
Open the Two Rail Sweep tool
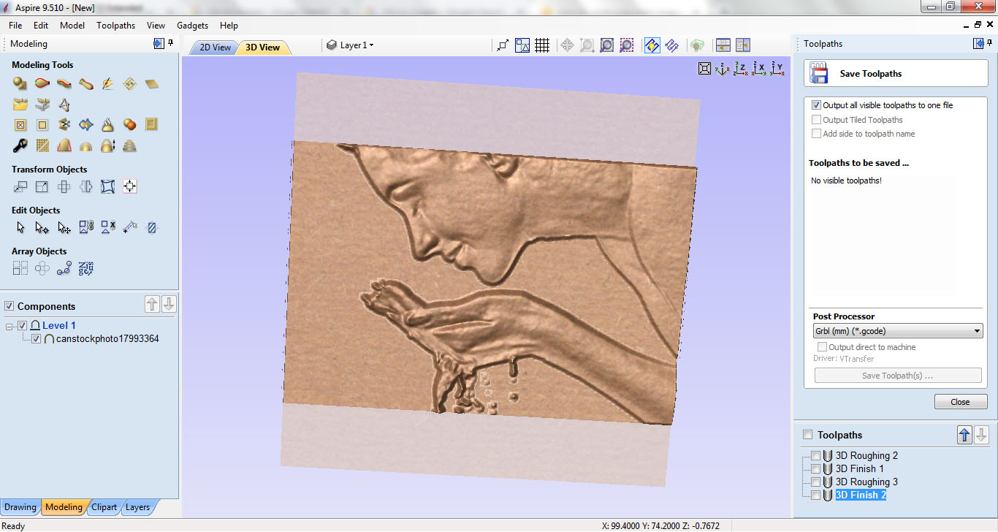pyautogui.click(x=42, y=84)
